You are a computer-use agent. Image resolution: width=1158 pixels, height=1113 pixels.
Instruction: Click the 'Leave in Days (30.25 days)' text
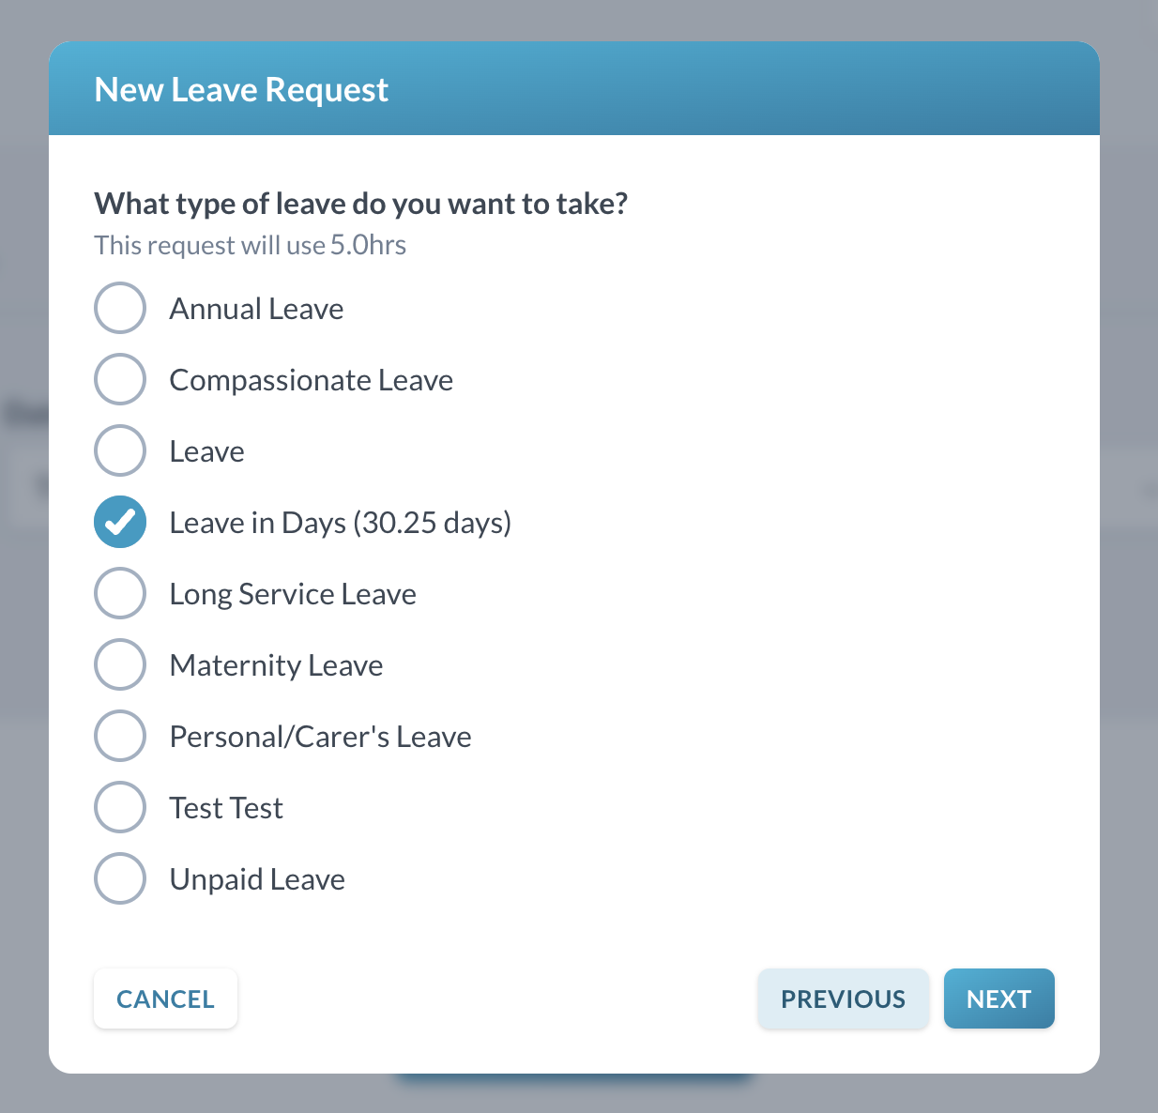click(340, 523)
